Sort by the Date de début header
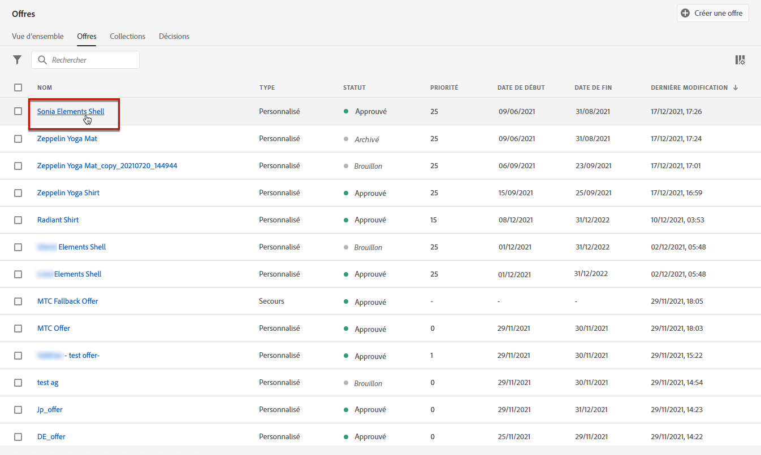This screenshot has height=455, width=761. [521, 88]
